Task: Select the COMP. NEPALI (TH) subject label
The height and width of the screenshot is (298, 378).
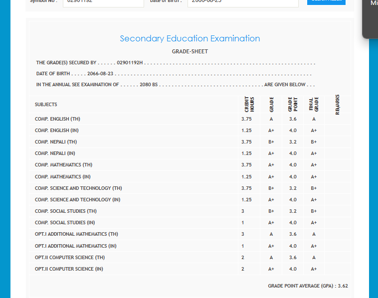Action: click(x=56, y=142)
